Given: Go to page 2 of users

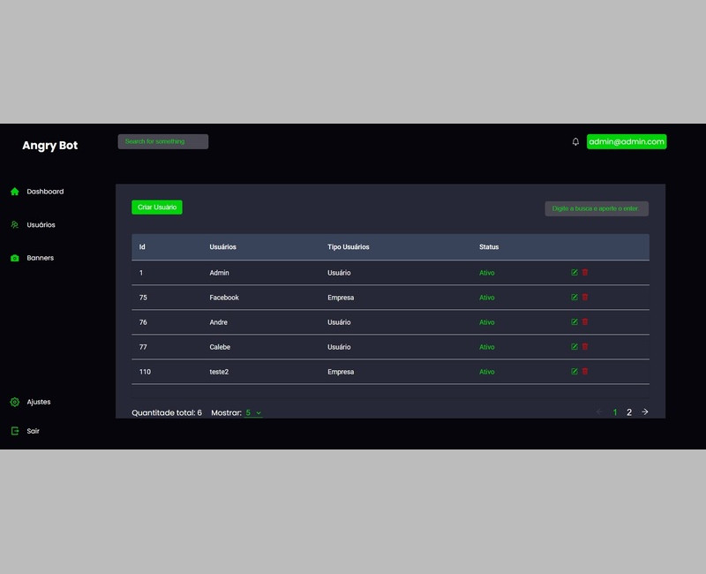Looking at the screenshot, I should tap(629, 412).
